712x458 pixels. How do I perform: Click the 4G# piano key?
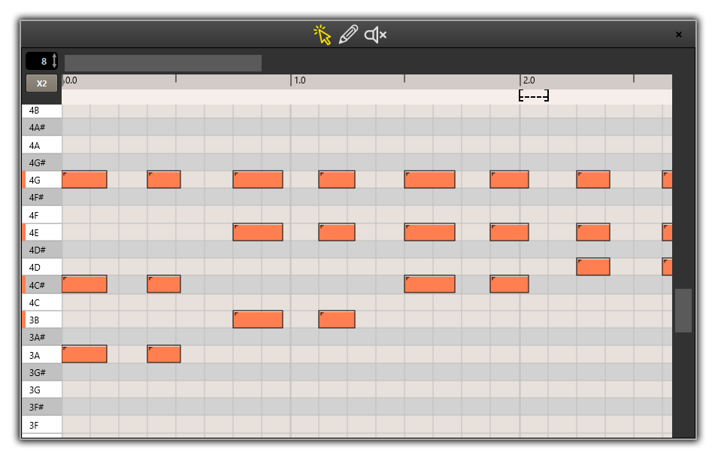42,162
